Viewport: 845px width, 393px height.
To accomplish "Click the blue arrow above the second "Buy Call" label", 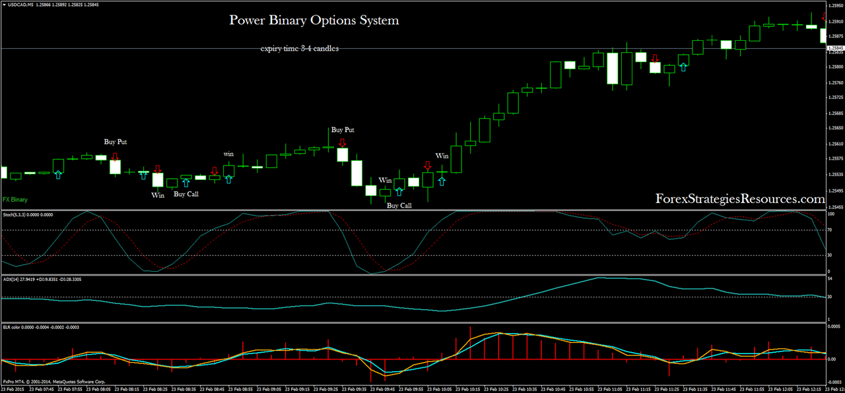I will tap(399, 191).
